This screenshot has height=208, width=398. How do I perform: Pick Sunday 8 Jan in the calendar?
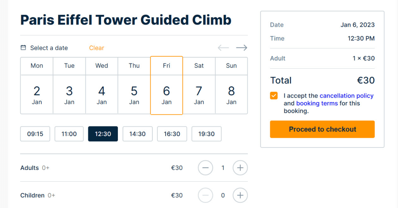231,94
